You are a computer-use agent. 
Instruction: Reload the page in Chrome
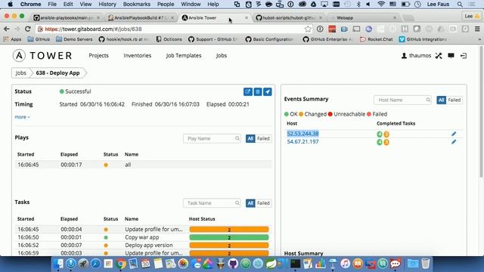(27, 29)
